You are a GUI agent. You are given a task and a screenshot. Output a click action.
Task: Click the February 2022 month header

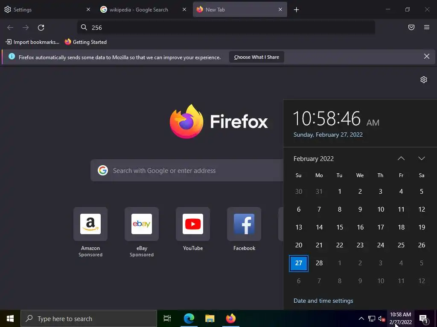(x=314, y=159)
